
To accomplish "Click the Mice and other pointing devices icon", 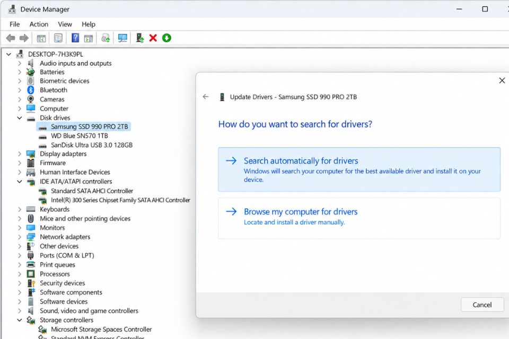I will pos(31,218).
